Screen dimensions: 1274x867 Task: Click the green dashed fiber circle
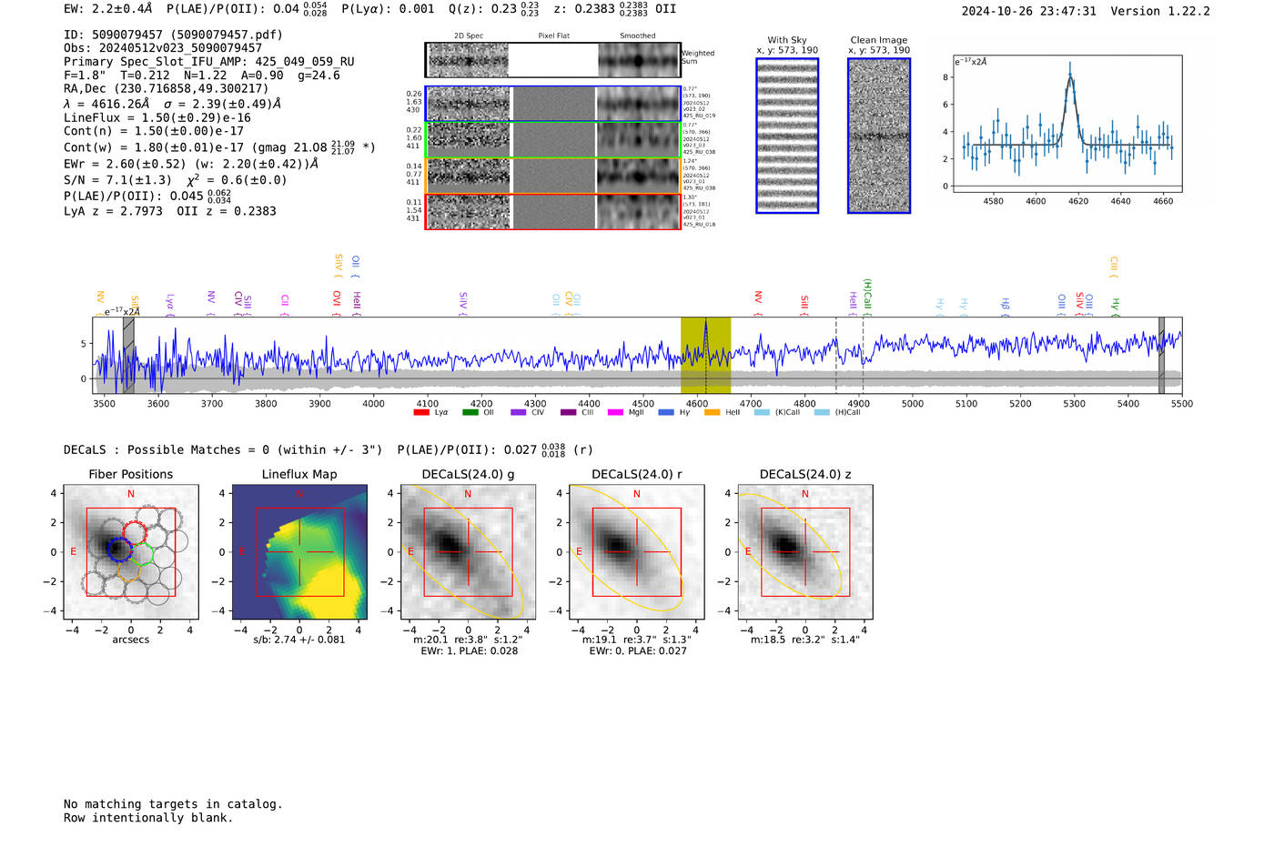coord(143,555)
